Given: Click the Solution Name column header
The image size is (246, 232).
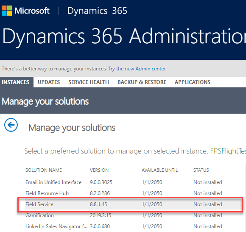Looking at the screenshot, I should pyautogui.click(x=44, y=170).
